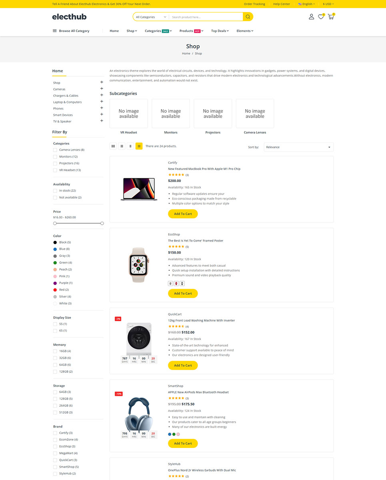Open the Top Deals menu
Image resolution: width=386 pixels, height=480 pixels.
pos(220,31)
